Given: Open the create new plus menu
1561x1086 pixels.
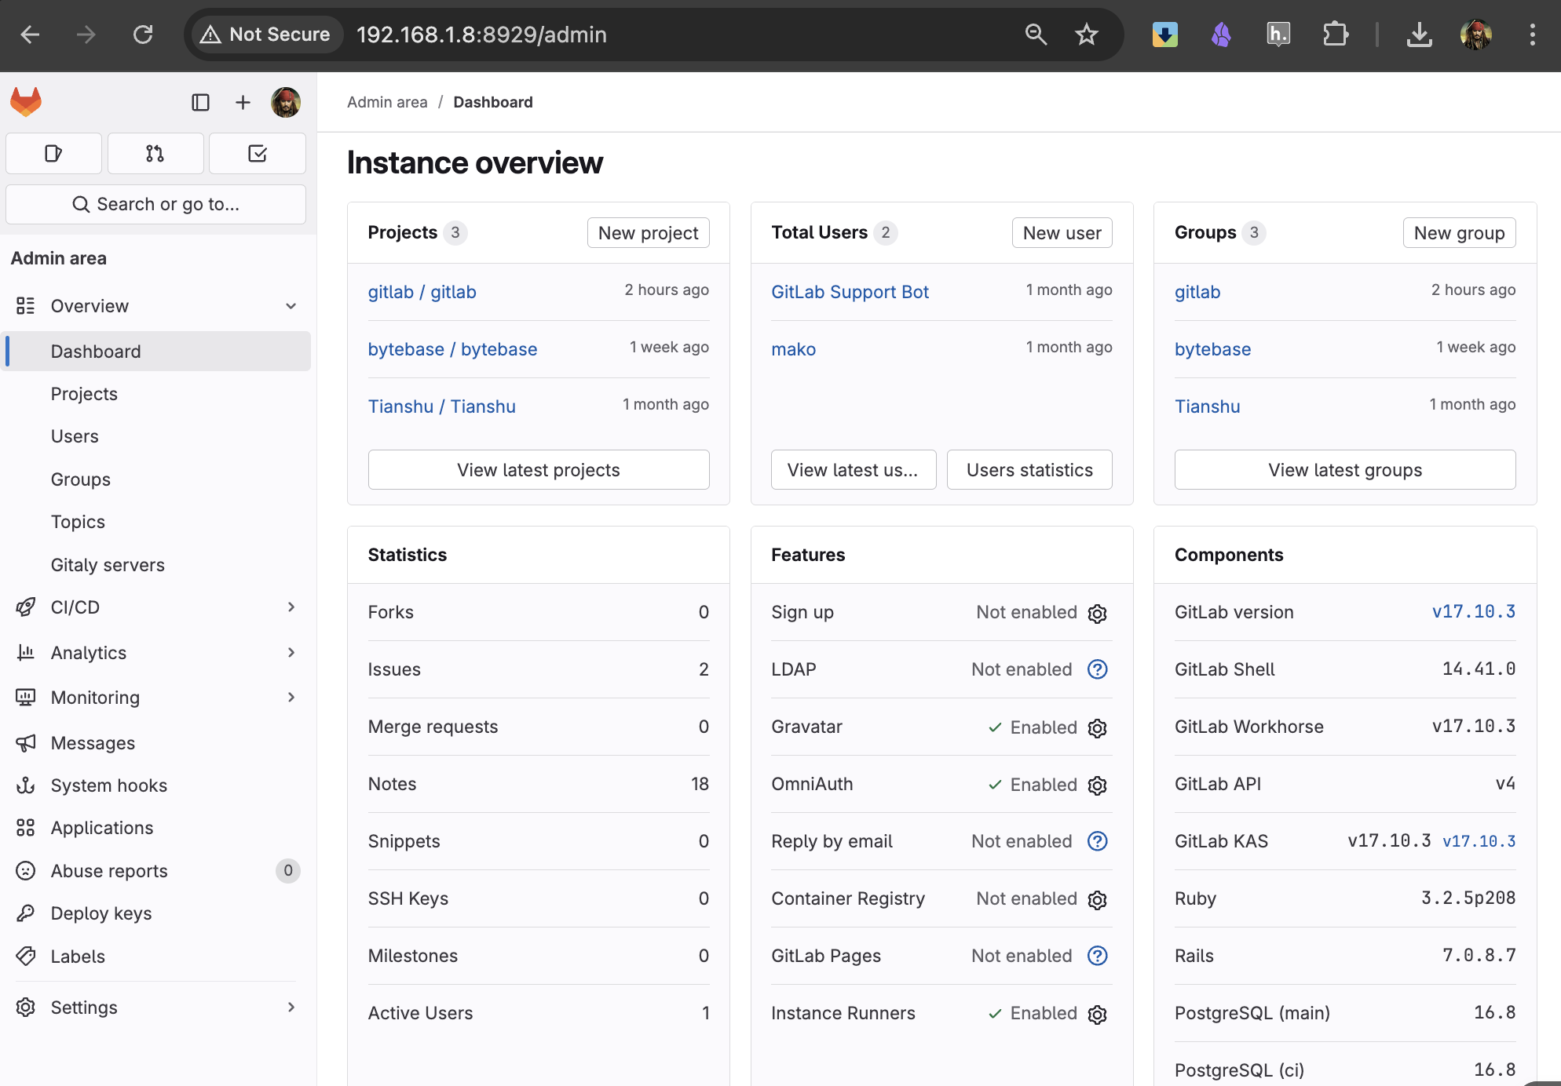Looking at the screenshot, I should pyautogui.click(x=243, y=102).
